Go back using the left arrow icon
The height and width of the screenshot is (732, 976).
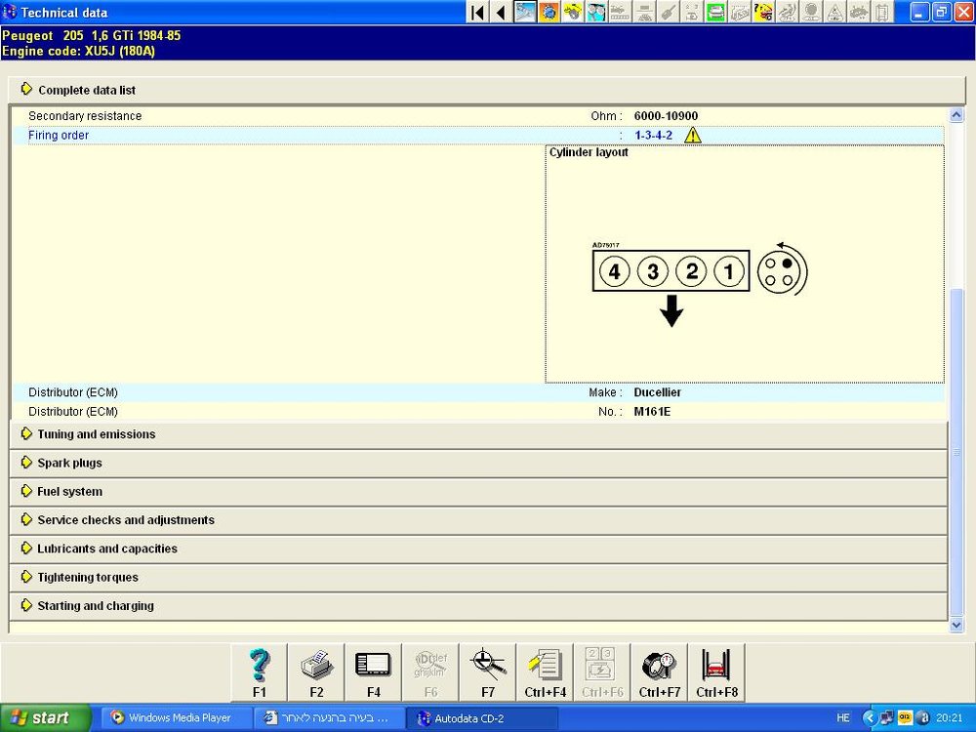(501, 12)
